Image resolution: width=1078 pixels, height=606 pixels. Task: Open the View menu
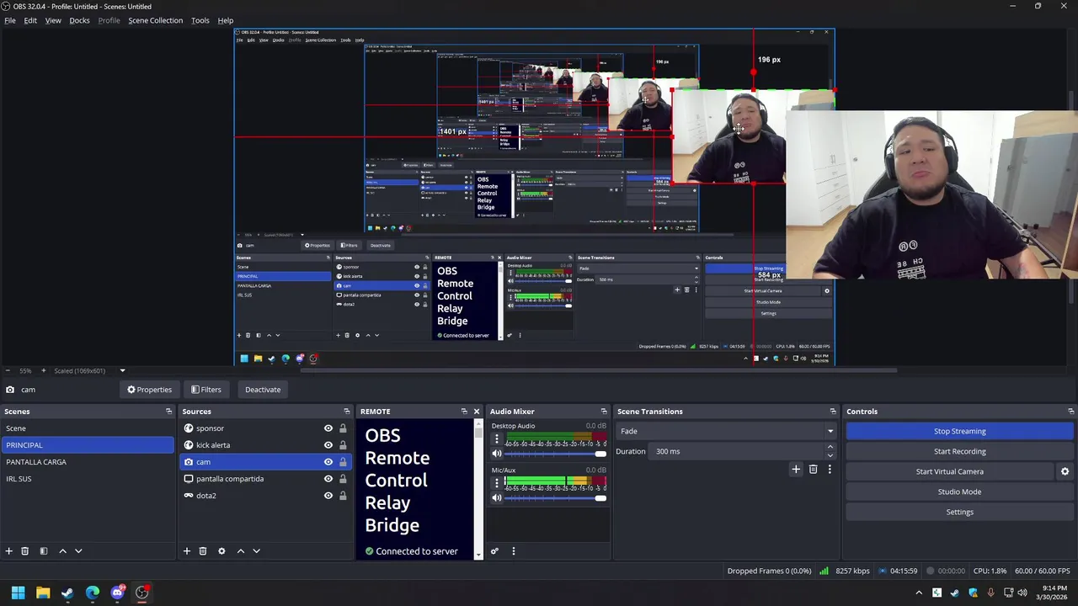coord(53,20)
